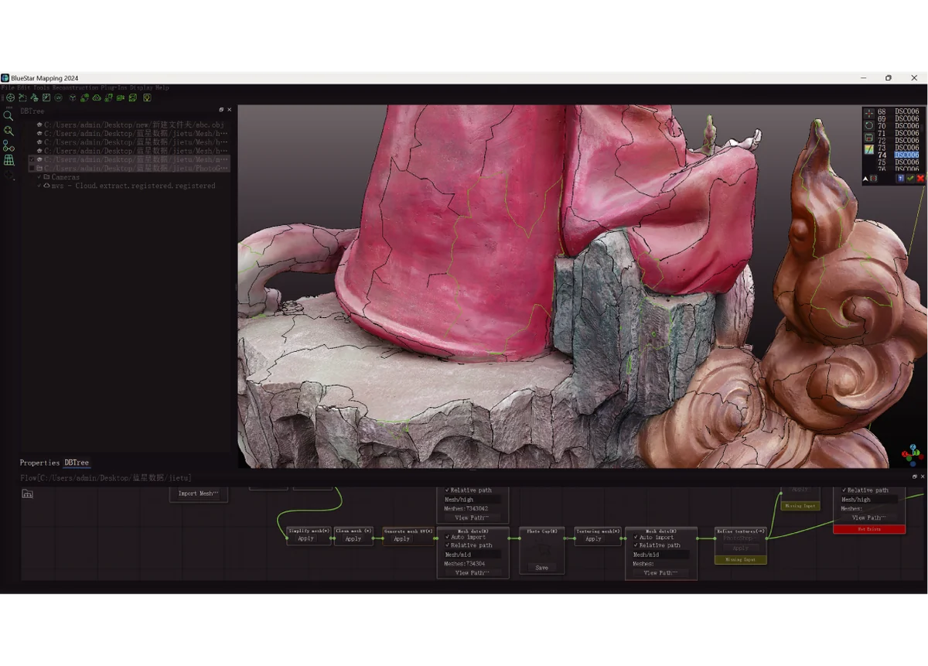Toggle visibility check of the Cameras folder
928x666 pixels.
pos(39,177)
